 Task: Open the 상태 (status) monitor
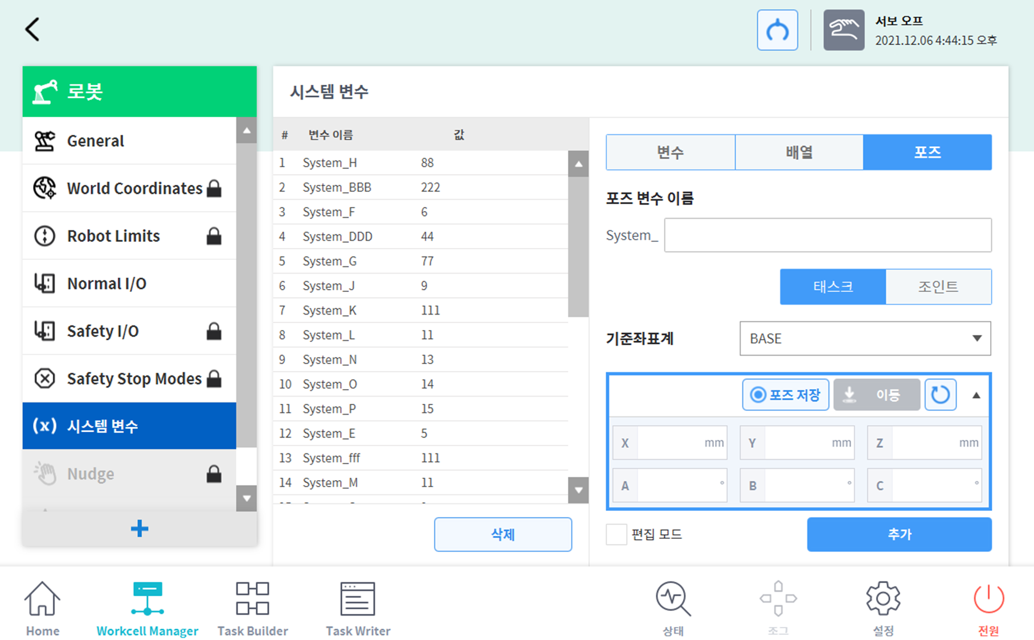point(672,608)
